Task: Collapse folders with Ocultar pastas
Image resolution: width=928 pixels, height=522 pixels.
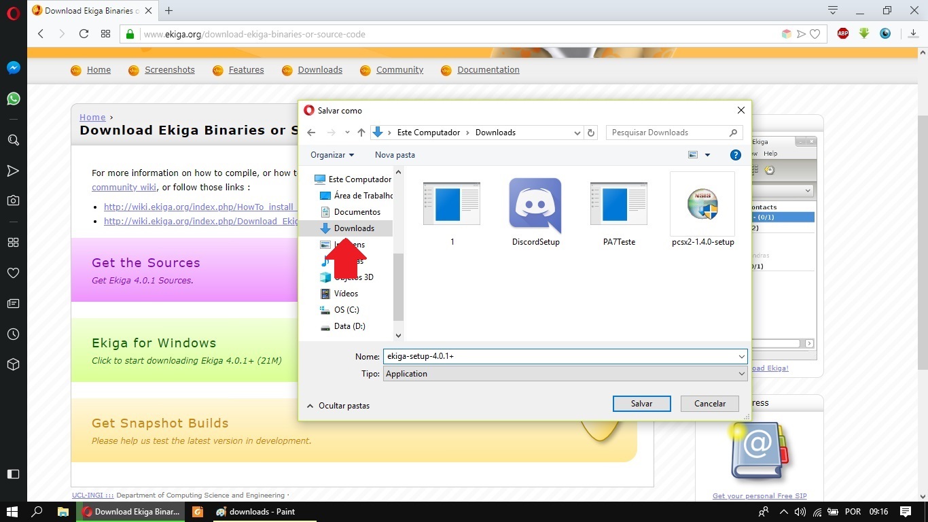Action: [338, 406]
